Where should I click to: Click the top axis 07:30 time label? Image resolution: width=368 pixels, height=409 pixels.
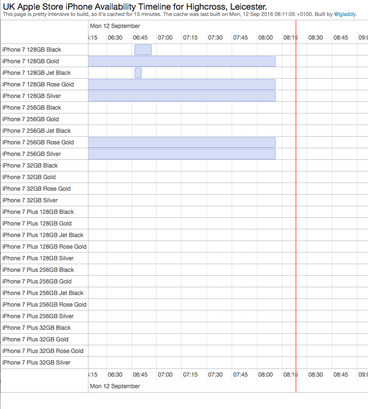point(216,38)
